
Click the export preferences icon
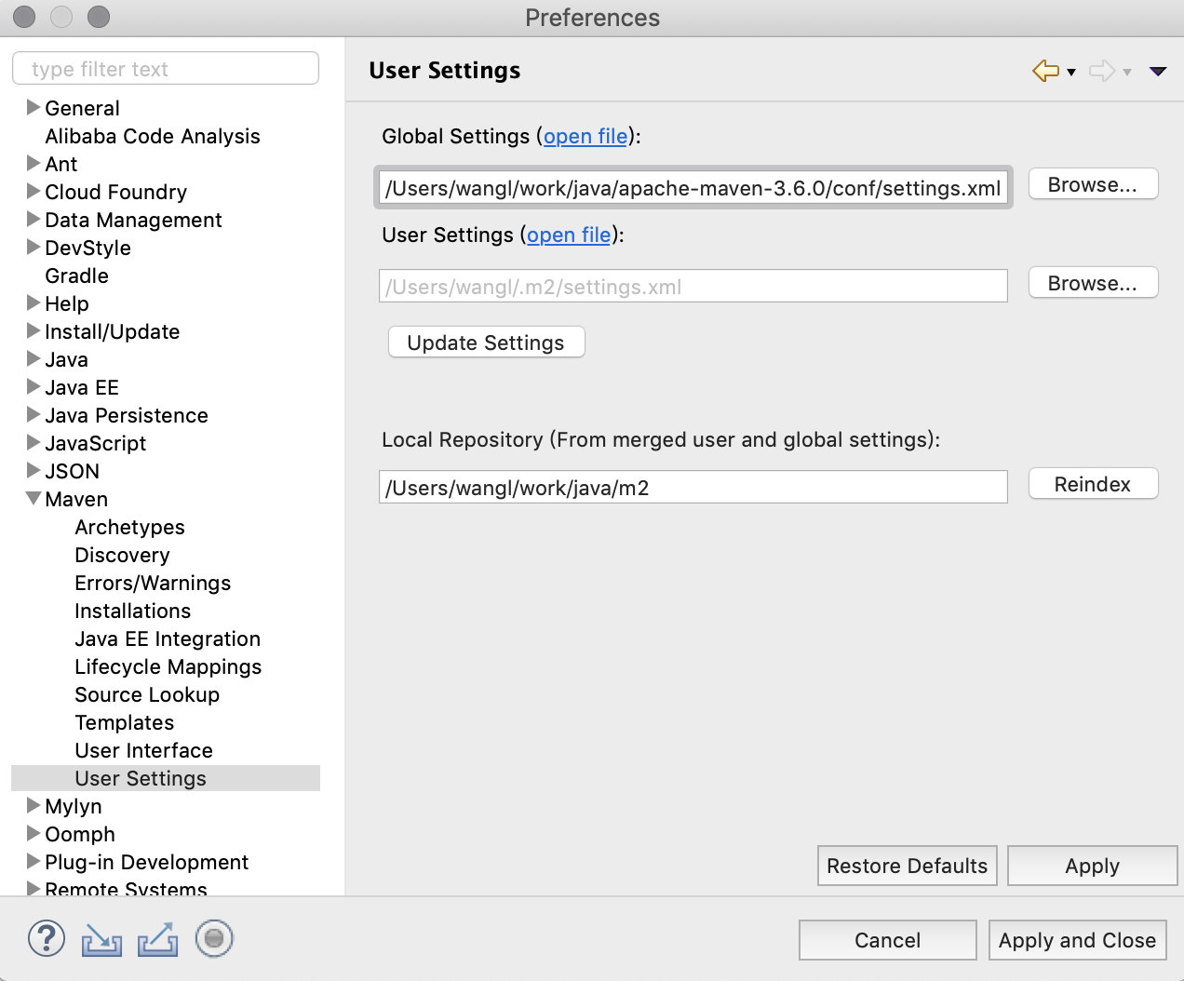(157, 939)
